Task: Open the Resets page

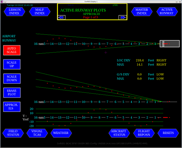Action: 168,133
